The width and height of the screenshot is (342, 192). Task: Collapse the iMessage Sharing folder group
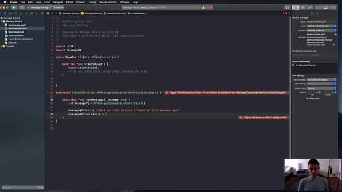coord(1,21)
